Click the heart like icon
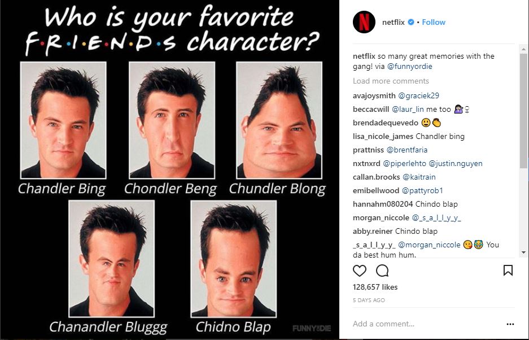 coord(359,271)
